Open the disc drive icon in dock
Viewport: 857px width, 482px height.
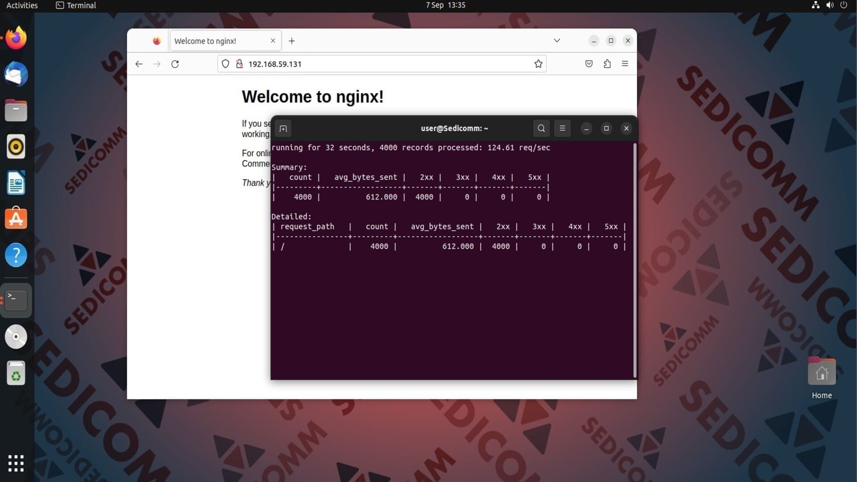point(16,337)
